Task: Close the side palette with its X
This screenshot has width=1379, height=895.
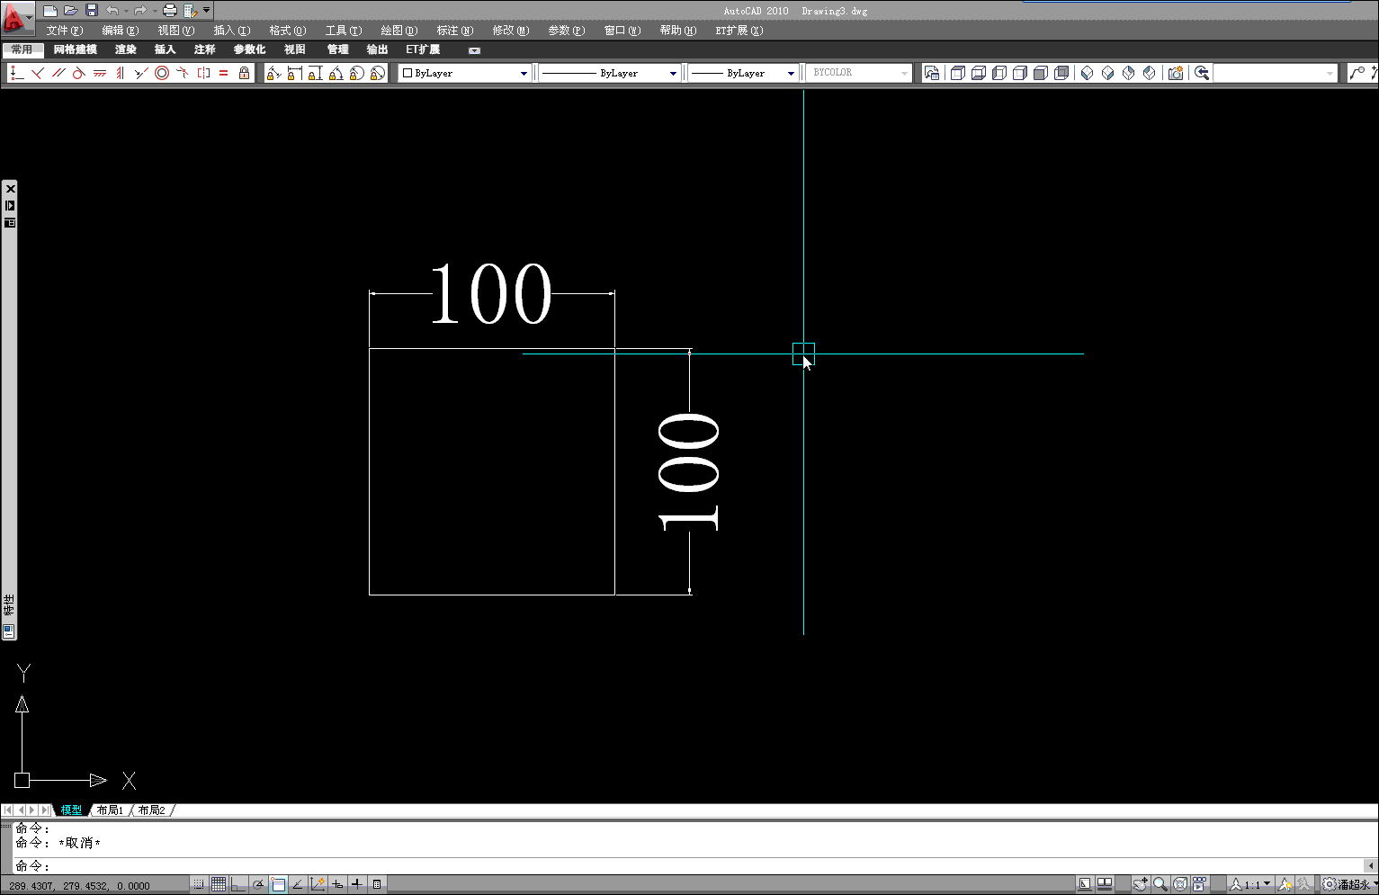Action: (x=10, y=188)
